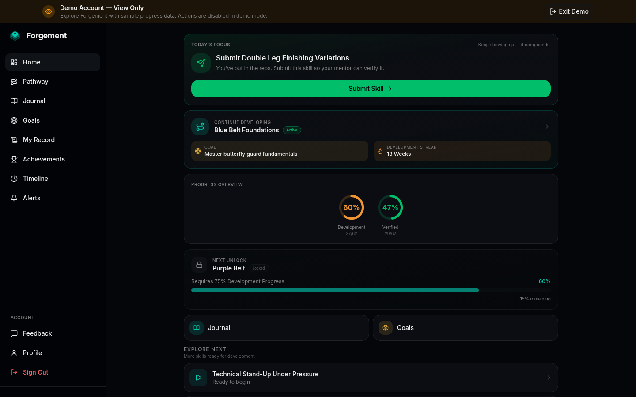Viewport: 636px width, 397px height.
Task: Open the Feedback account link
Action: point(53,333)
